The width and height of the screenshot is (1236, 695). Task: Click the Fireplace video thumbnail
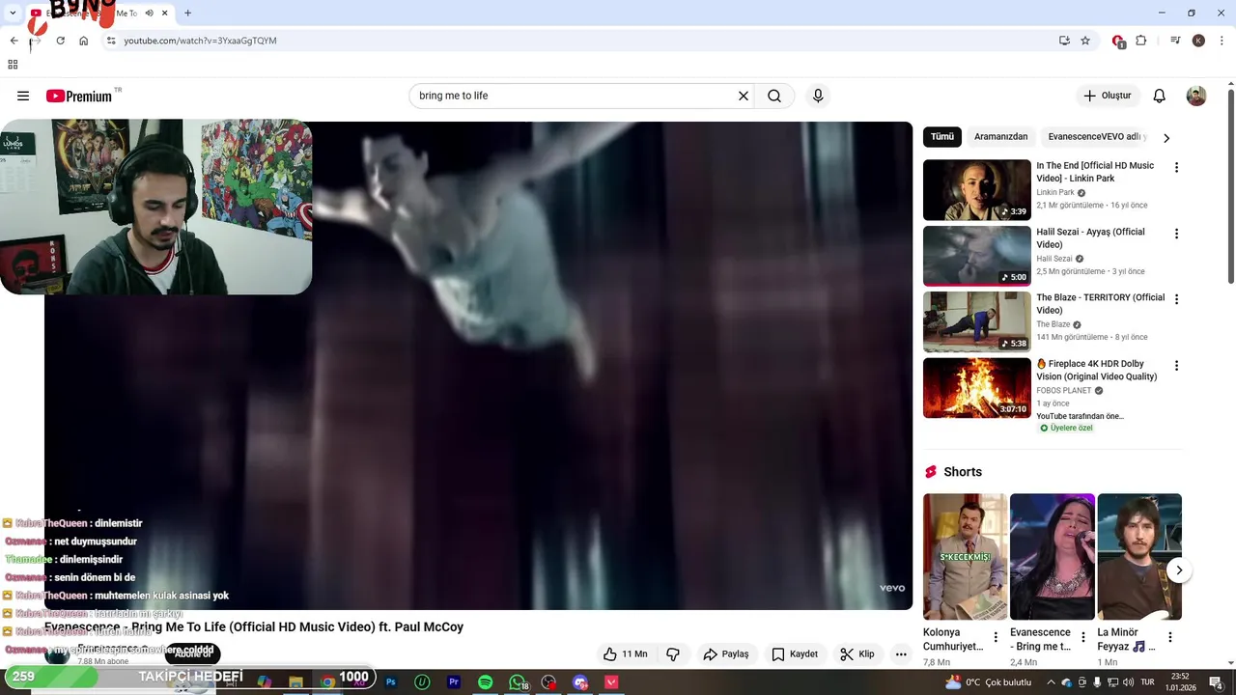(x=977, y=388)
